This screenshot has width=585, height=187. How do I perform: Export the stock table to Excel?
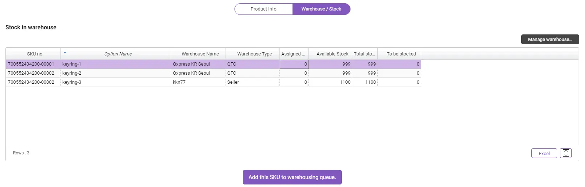point(544,153)
